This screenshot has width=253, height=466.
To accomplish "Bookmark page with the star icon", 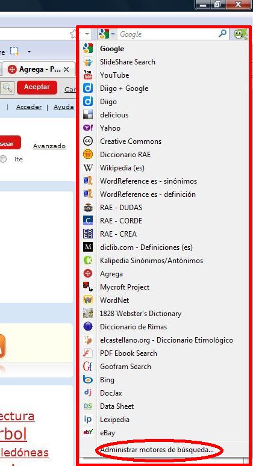I will (x=73, y=34).
